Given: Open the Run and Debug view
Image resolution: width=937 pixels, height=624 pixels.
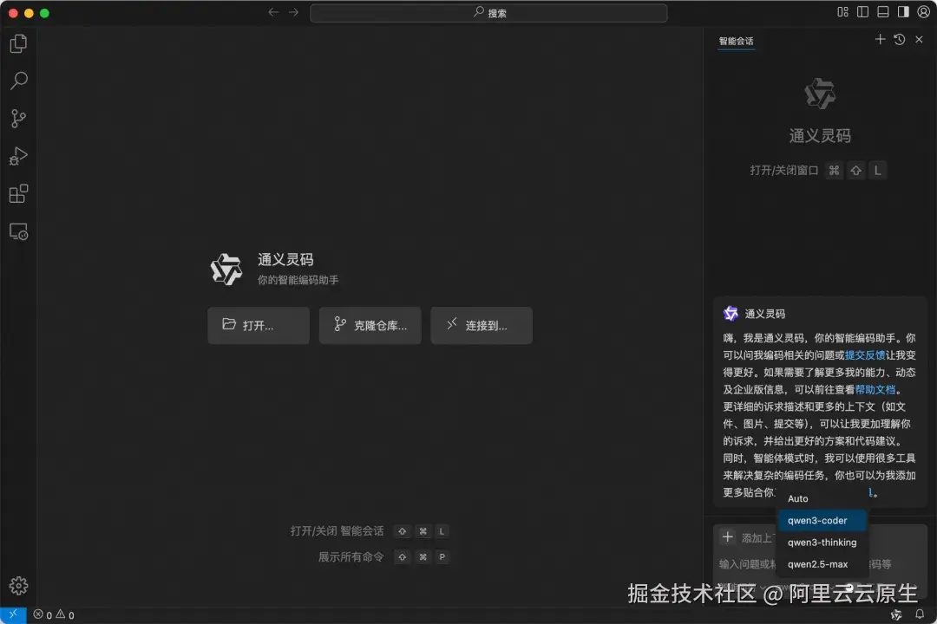Looking at the screenshot, I should (x=18, y=156).
